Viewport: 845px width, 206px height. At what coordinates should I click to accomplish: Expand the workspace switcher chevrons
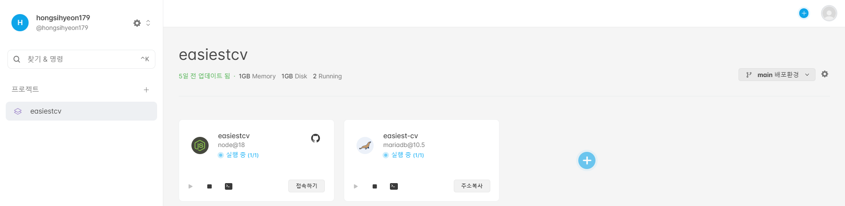(148, 23)
